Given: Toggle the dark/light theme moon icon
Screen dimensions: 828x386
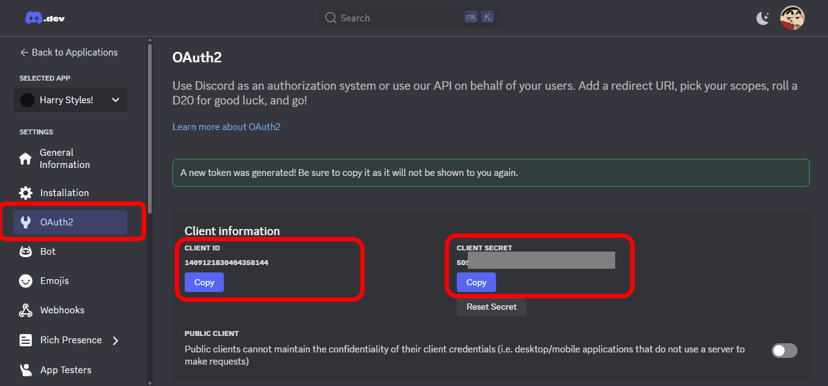Looking at the screenshot, I should [763, 18].
